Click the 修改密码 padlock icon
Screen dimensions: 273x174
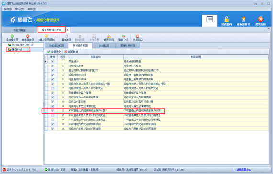(227, 19)
